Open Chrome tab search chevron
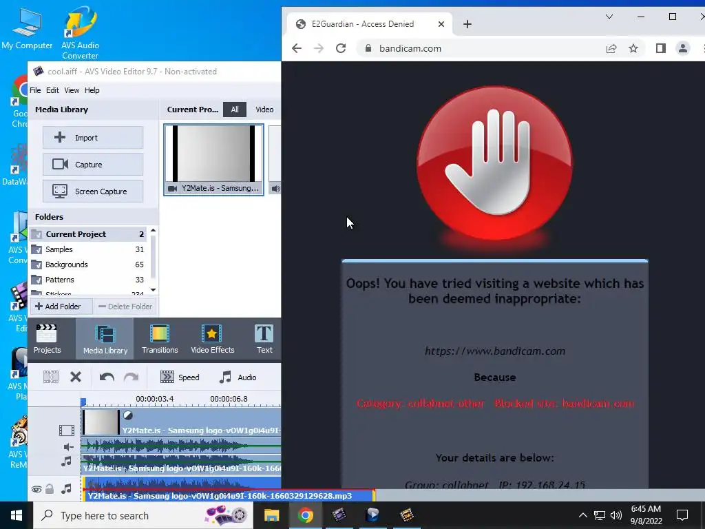 (x=609, y=17)
